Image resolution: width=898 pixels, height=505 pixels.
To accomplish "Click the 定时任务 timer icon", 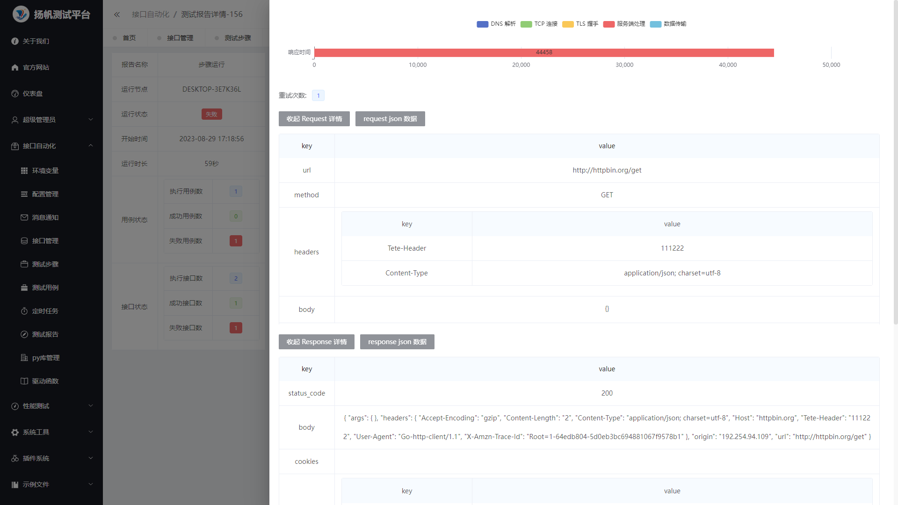I will [x=24, y=311].
